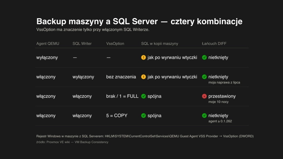Click SQL Writer 'włączony' in the FULL row
This screenshot has height=159, width=283.
point(82,96)
